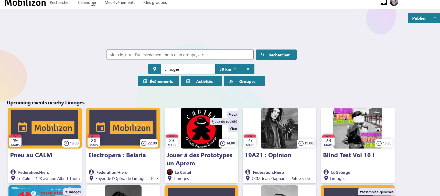
Task: Click pin icon beside Le Calm address
Action: pos(13,178)
